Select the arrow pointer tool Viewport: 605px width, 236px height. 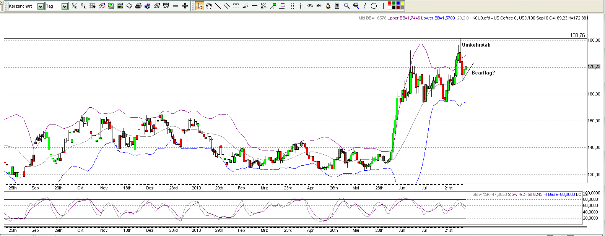(x=199, y=6)
